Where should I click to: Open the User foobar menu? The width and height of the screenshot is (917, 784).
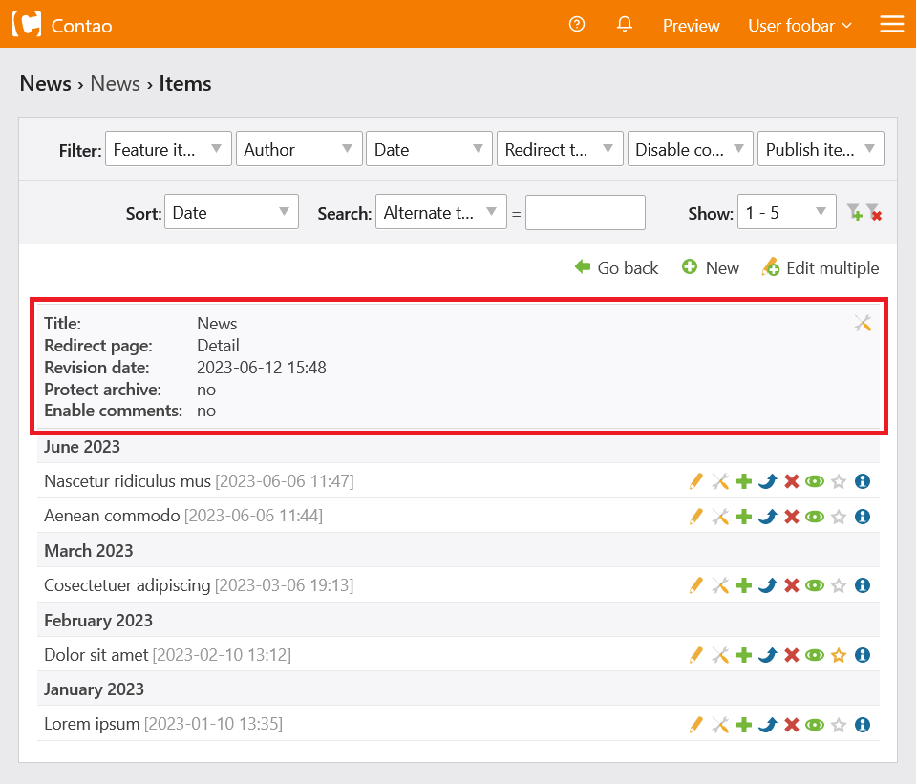coord(800,25)
